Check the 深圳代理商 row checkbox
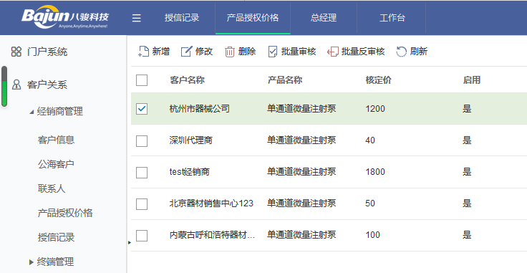 pos(142,140)
